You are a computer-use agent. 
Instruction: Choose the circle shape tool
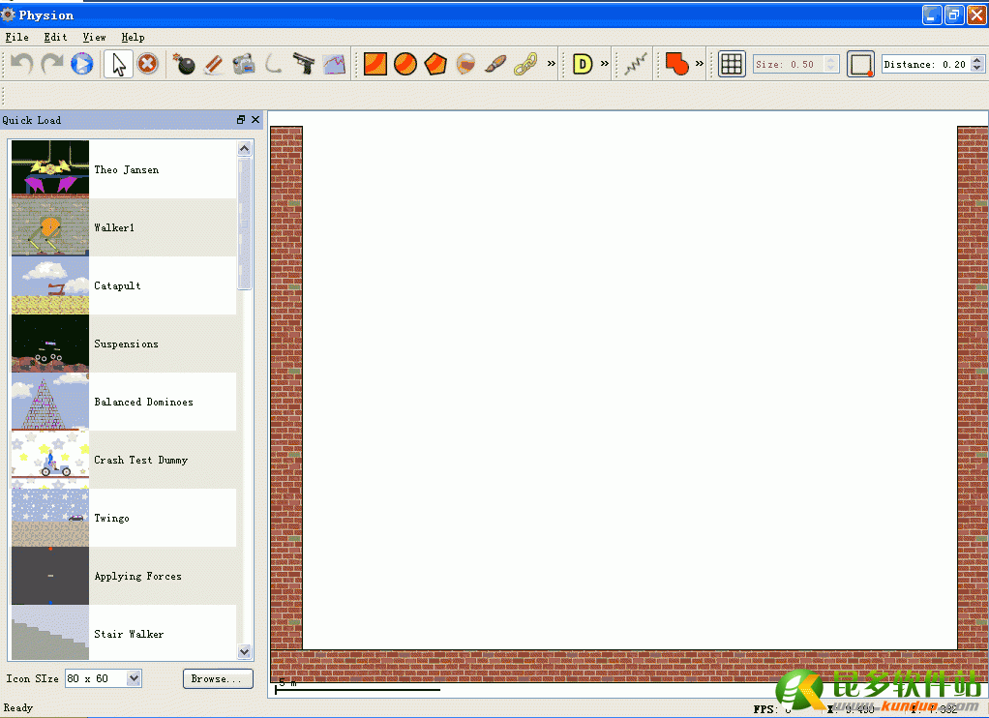click(x=405, y=65)
